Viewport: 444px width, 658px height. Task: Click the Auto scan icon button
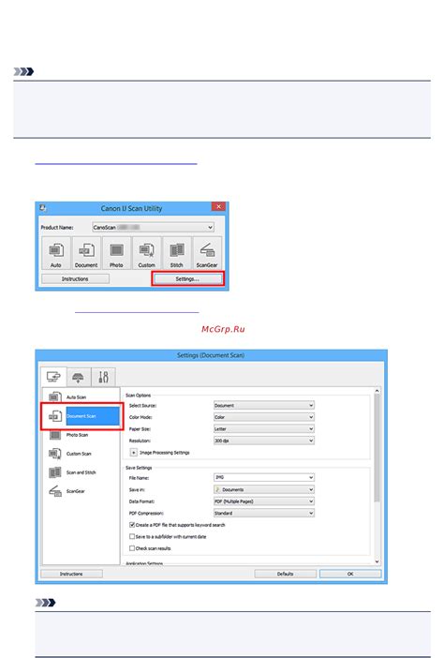(56, 253)
